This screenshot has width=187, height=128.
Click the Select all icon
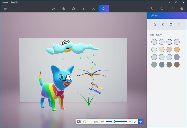coord(163,25)
